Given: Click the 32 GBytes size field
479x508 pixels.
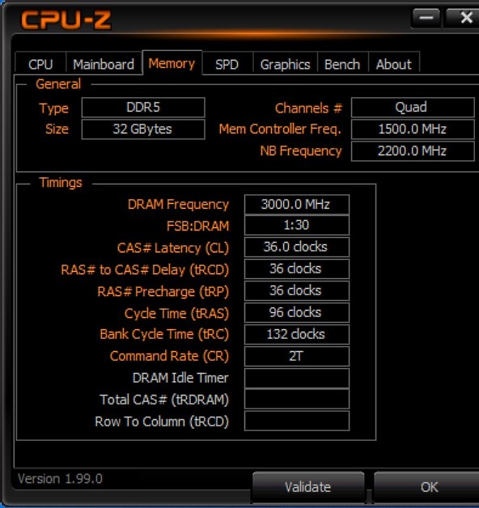Looking at the screenshot, I should pos(143,129).
